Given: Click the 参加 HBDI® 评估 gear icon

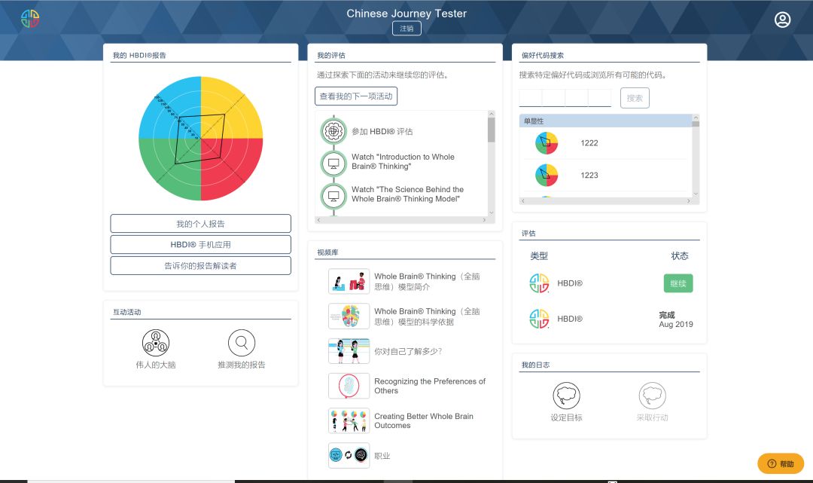Looking at the screenshot, I should [x=333, y=131].
